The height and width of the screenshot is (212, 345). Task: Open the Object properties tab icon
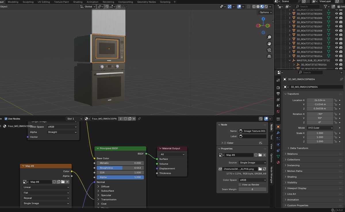tap(278, 127)
